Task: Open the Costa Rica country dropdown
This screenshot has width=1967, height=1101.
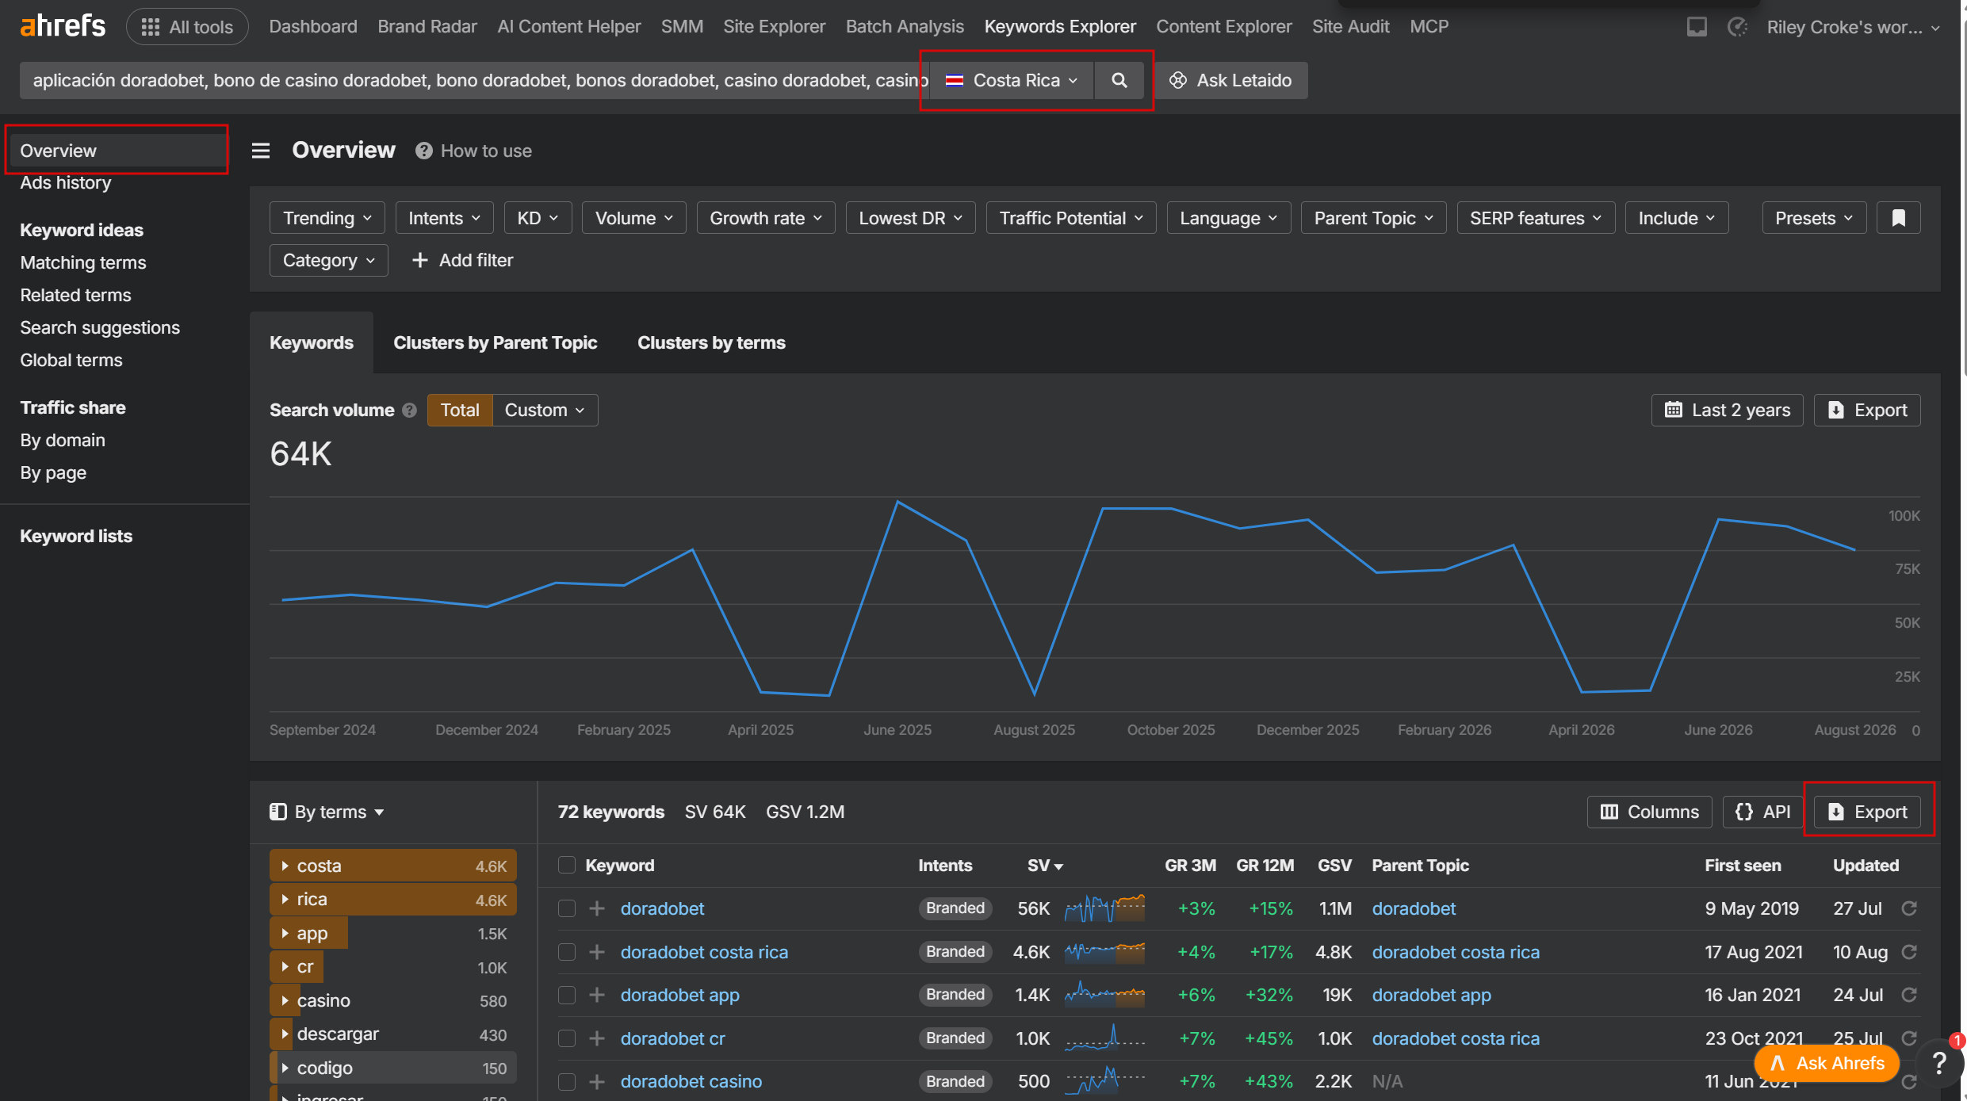Action: (1011, 80)
